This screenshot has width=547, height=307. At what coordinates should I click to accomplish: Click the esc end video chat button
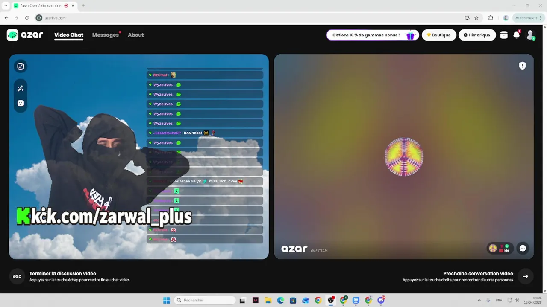point(17,276)
